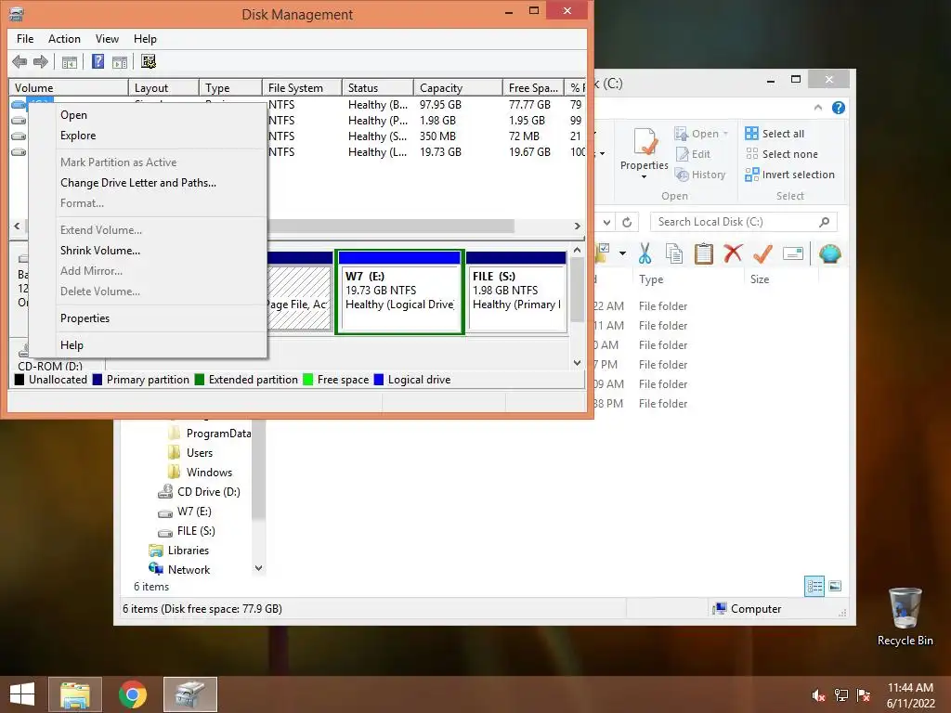The height and width of the screenshot is (713, 951).
Task: Click the Show/Hide Console Tree toolbar icon
Action: (x=70, y=62)
